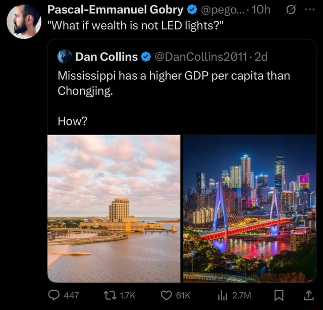The width and height of the screenshot is (323, 310).
Task: Click the 10h timestamp
Action: (260, 10)
